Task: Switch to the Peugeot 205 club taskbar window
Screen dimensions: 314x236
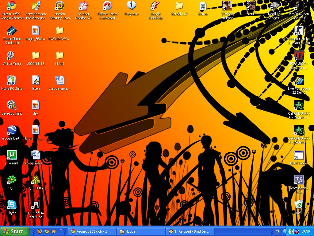Action: tap(93, 231)
